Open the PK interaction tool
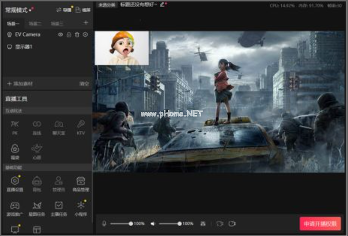The width and height of the screenshot is (348, 236). [15, 123]
